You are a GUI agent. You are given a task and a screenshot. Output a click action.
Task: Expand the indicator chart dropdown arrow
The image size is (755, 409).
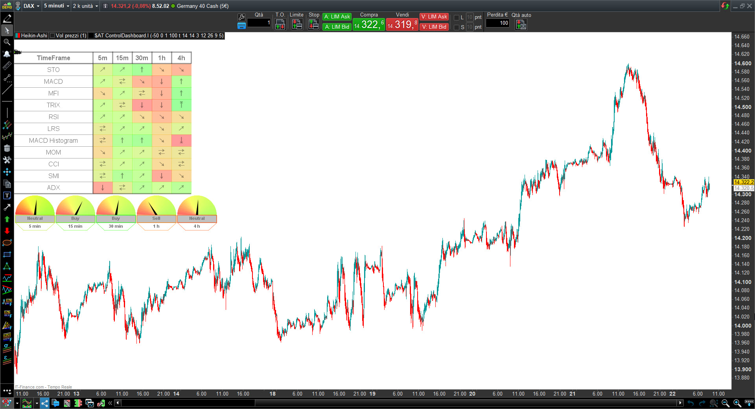(37, 403)
